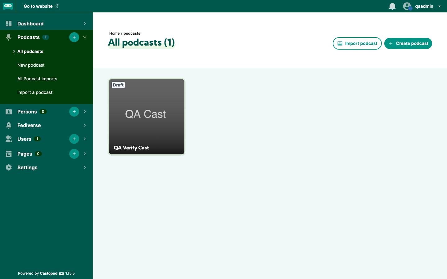Open New podcast menu item
The height and width of the screenshot is (279, 447).
click(x=31, y=65)
